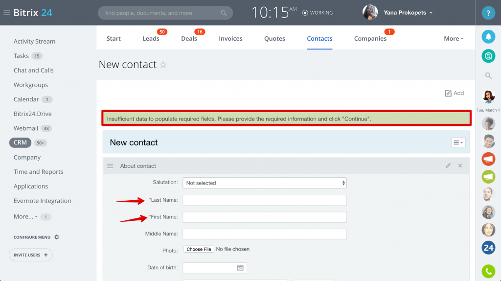Image resolution: width=501 pixels, height=281 pixels.
Task: Select CRM in the sidebar
Action: pyautogui.click(x=20, y=142)
